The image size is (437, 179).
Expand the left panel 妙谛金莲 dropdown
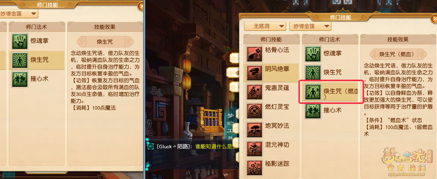18,13
